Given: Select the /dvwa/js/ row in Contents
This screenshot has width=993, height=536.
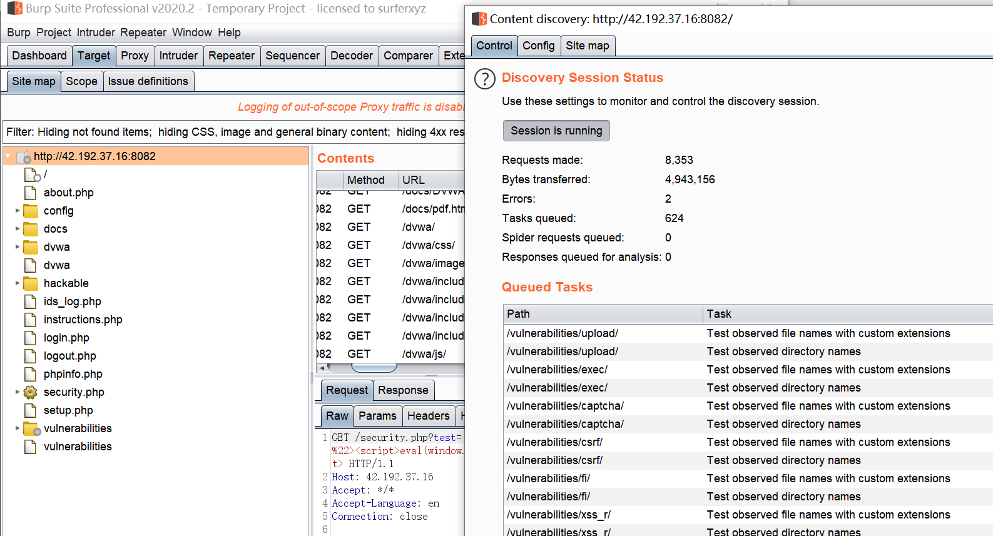Looking at the screenshot, I should (x=390, y=354).
